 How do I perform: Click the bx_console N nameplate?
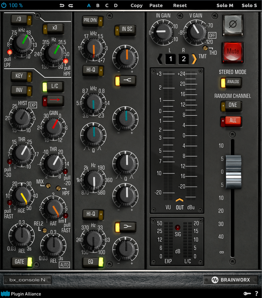pyautogui.click(x=27, y=280)
